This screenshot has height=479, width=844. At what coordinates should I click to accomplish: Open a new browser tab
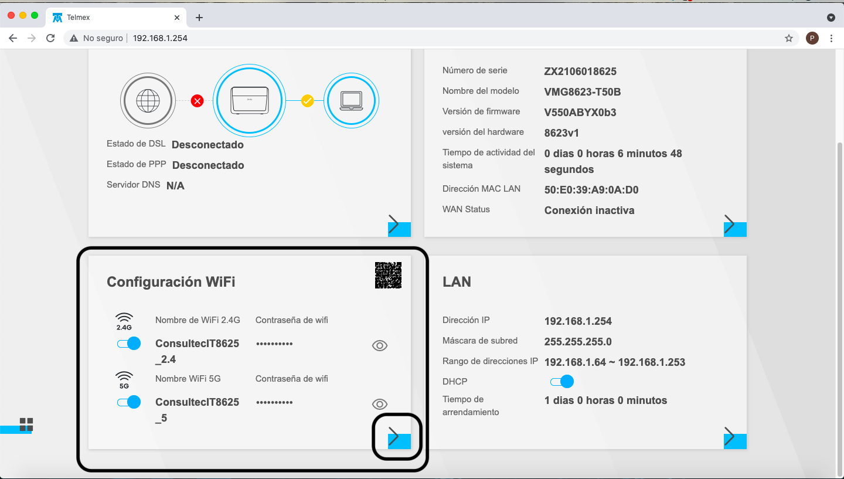(199, 18)
